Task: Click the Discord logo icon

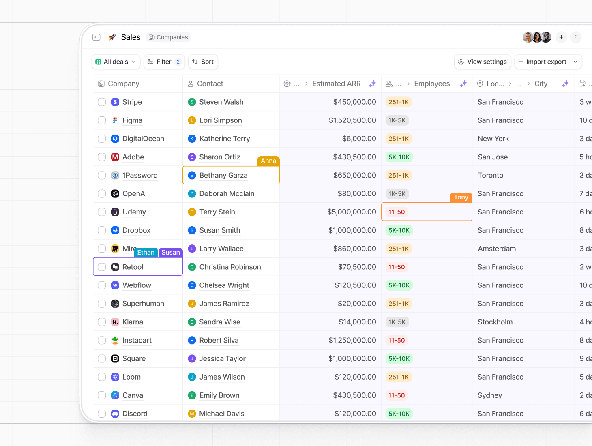Action: pos(115,414)
